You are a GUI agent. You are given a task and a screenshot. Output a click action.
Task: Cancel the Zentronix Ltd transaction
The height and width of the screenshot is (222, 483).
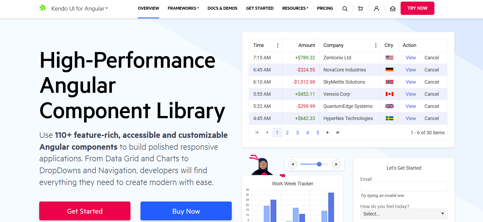(x=432, y=58)
